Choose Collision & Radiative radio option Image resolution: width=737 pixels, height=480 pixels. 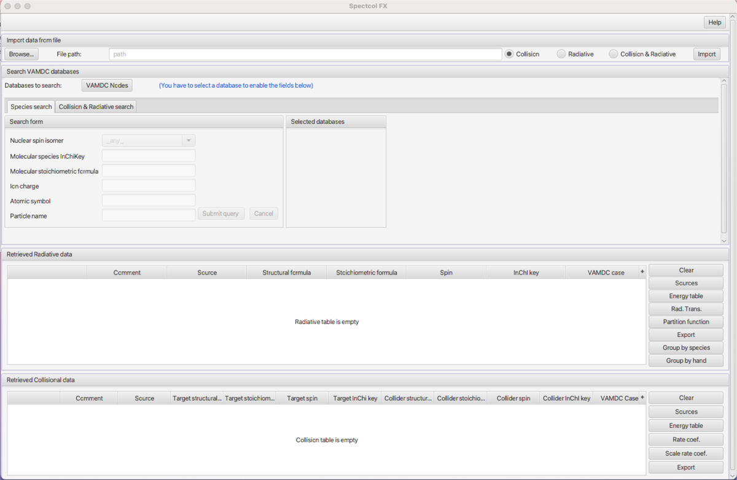pyautogui.click(x=614, y=54)
